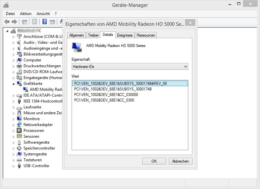The height and width of the screenshot is (189, 260).
Task: Click the Grafikkarte display adapter icon
Action: point(19,84)
